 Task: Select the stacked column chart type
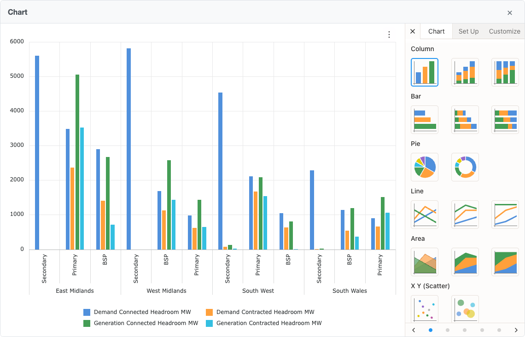click(x=465, y=72)
